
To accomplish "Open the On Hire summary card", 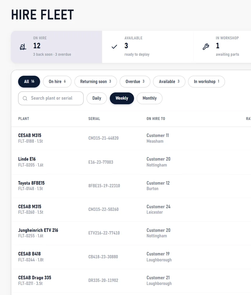I will click(57, 47).
